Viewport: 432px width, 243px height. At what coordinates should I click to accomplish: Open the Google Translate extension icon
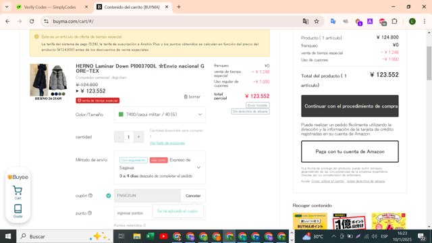tap(333, 21)
